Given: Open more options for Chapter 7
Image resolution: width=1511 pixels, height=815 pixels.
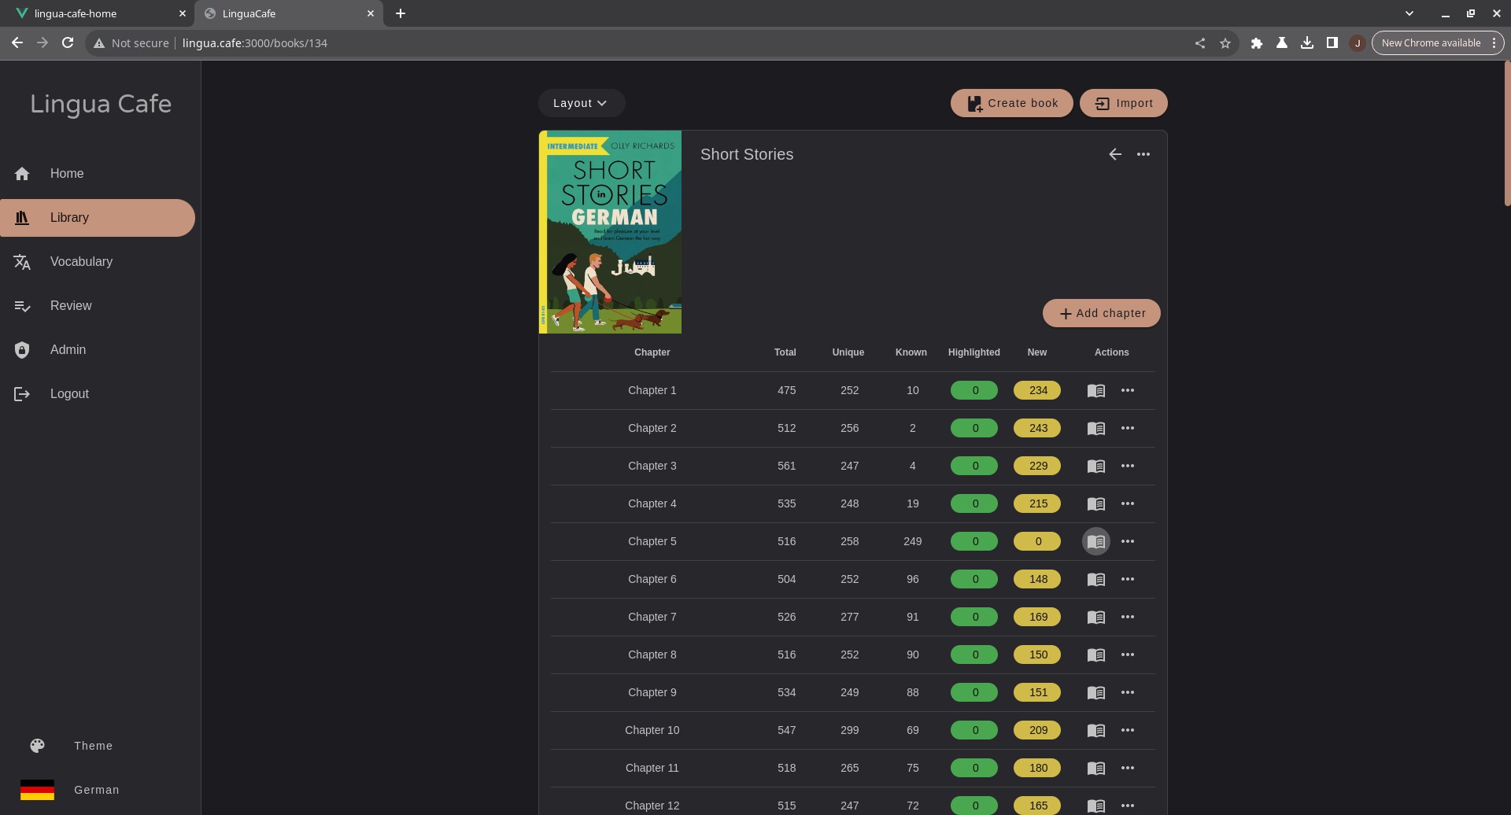Looking at the screenshot, I should pos(1127,617).
